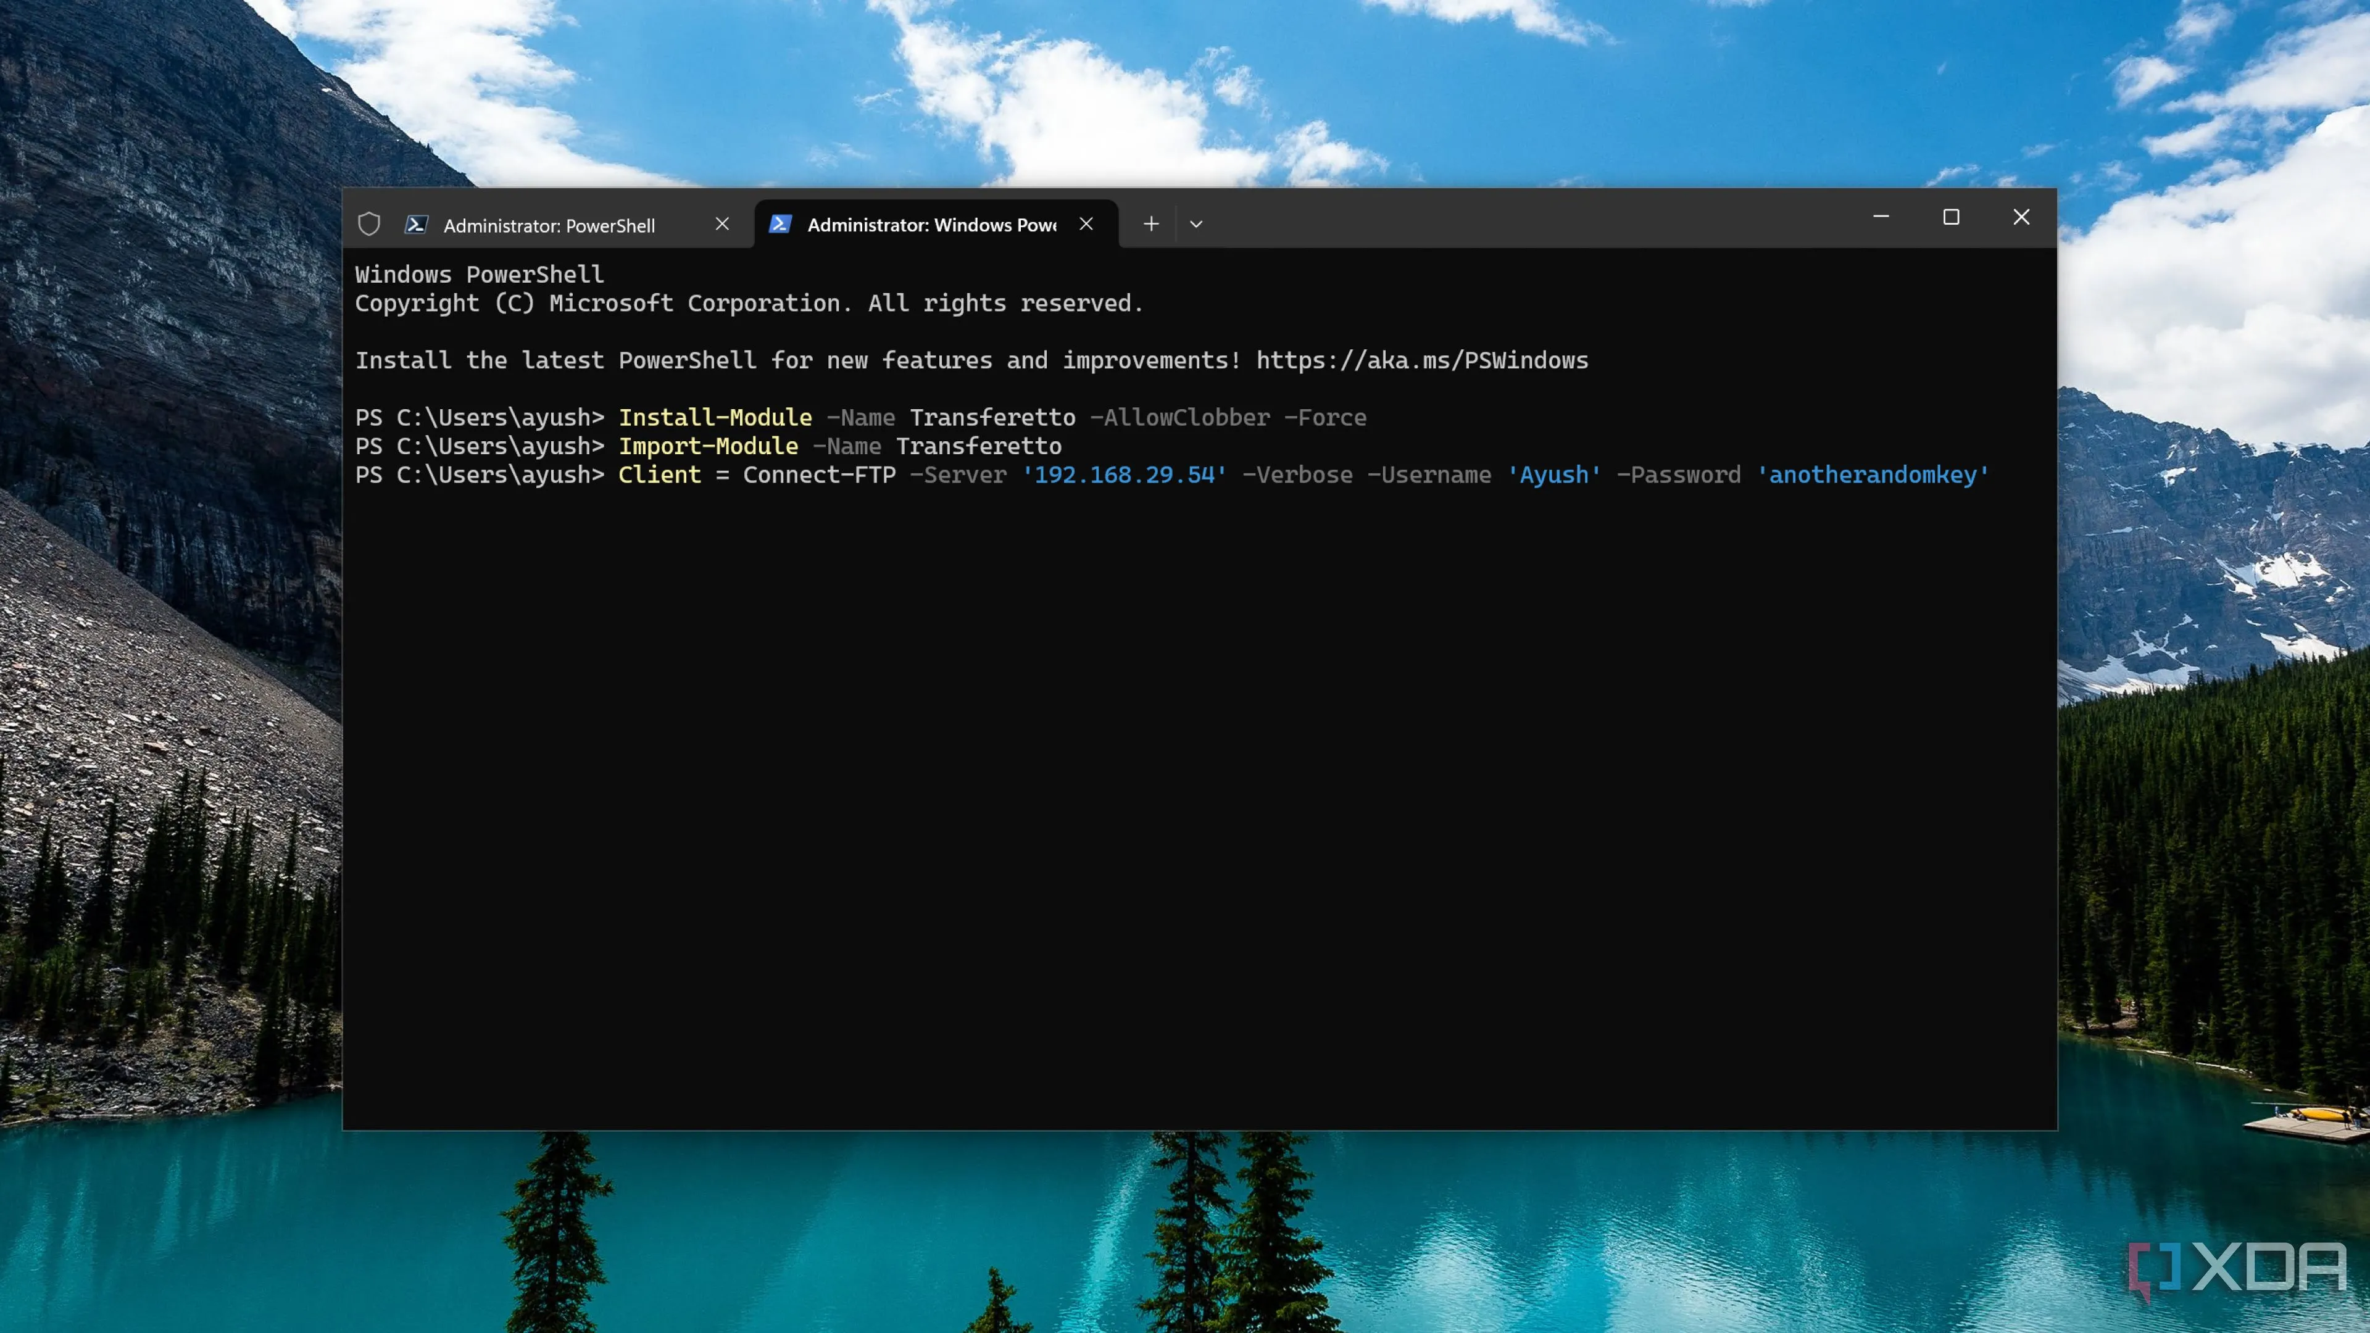The width and height of the screenshot is (2370, 1333).
Task: Close the Administrator: PowerShell tab
Action: pyautogui.click(x=722, y=223)
